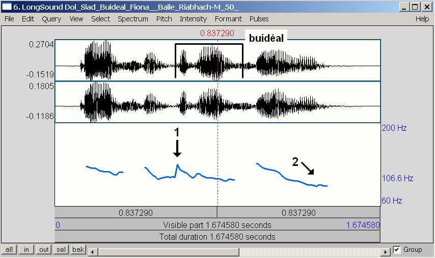The width and height of the screenshot is (435, 258).
Task: Open the View menu
Action: [76, 19]
